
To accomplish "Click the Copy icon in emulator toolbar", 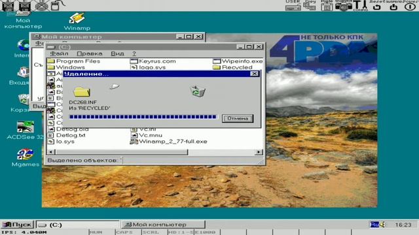I will 310,5.
